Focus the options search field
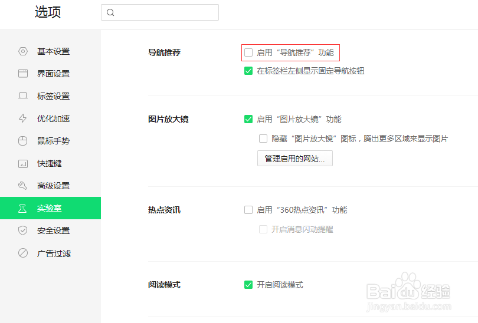The image size is (478, 323). [160, 12]
